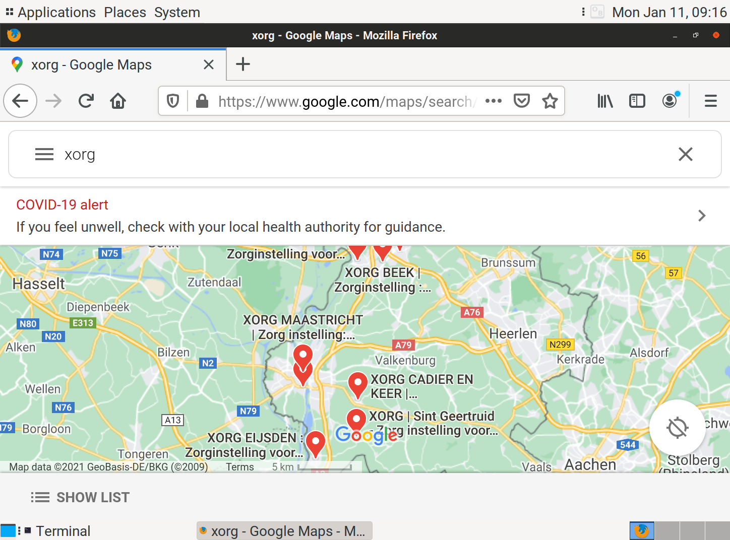This screenshot has height=540, width=730.
Task: Switch to the second workspace
Action: tap(667, 531)
